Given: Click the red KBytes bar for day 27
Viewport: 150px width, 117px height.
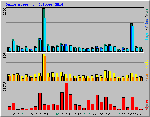Looking at the screenshot, I should click(x=123, y=104).
